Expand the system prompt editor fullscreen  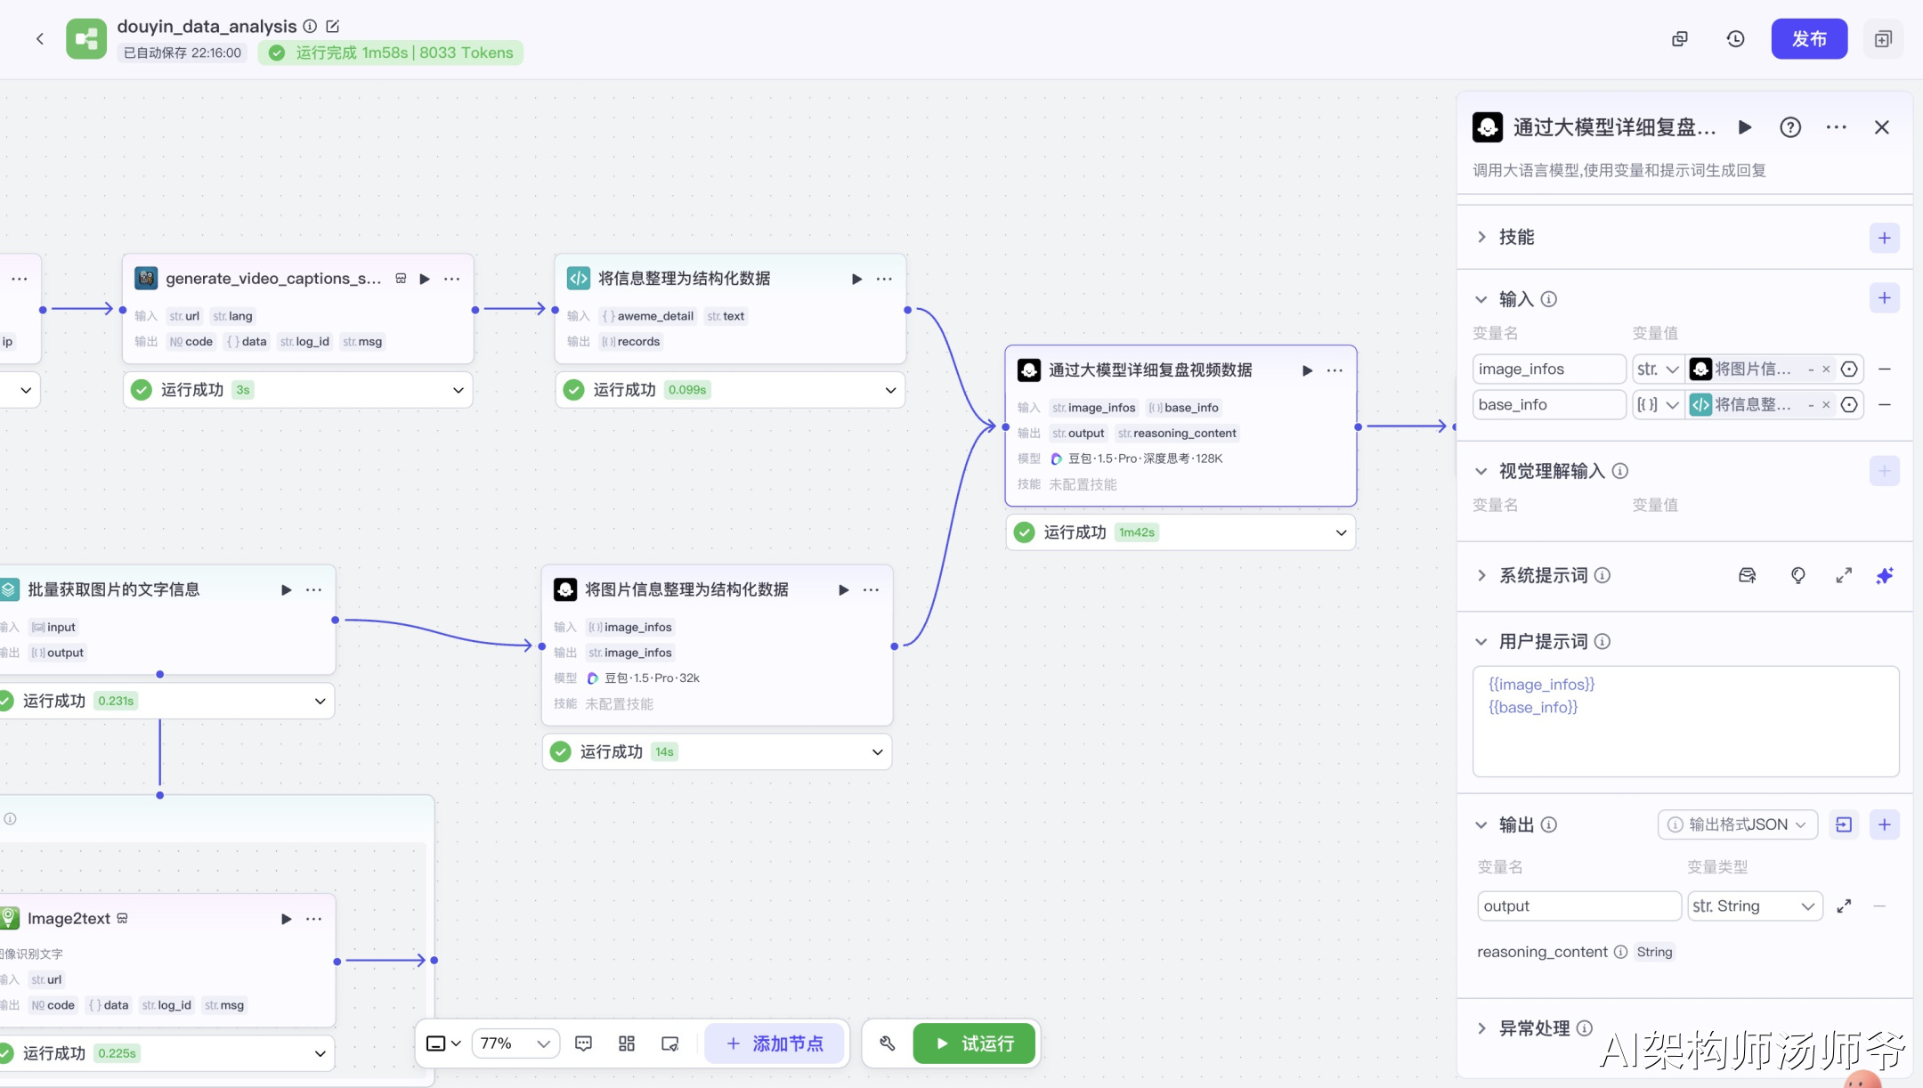(1843, 576)
